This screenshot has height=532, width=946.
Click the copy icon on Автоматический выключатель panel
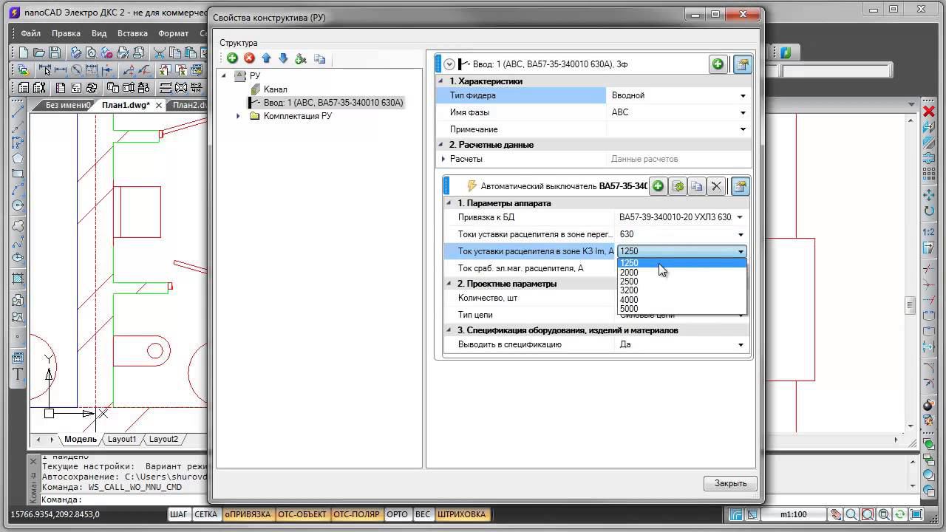coord(696,186)
